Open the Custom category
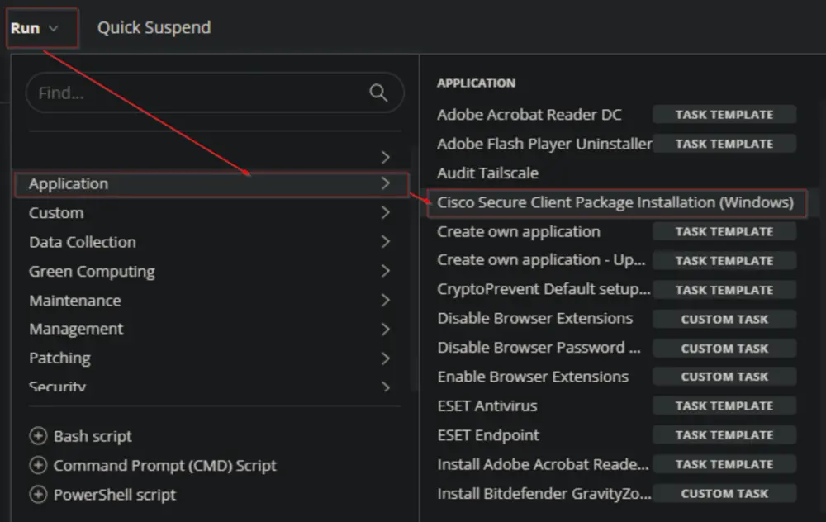 56,213
